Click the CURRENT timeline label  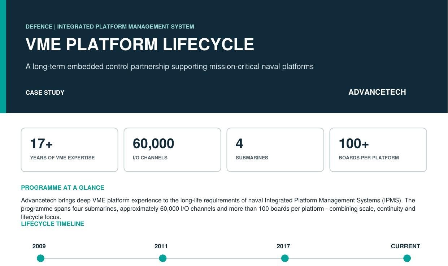coord(405,246)
